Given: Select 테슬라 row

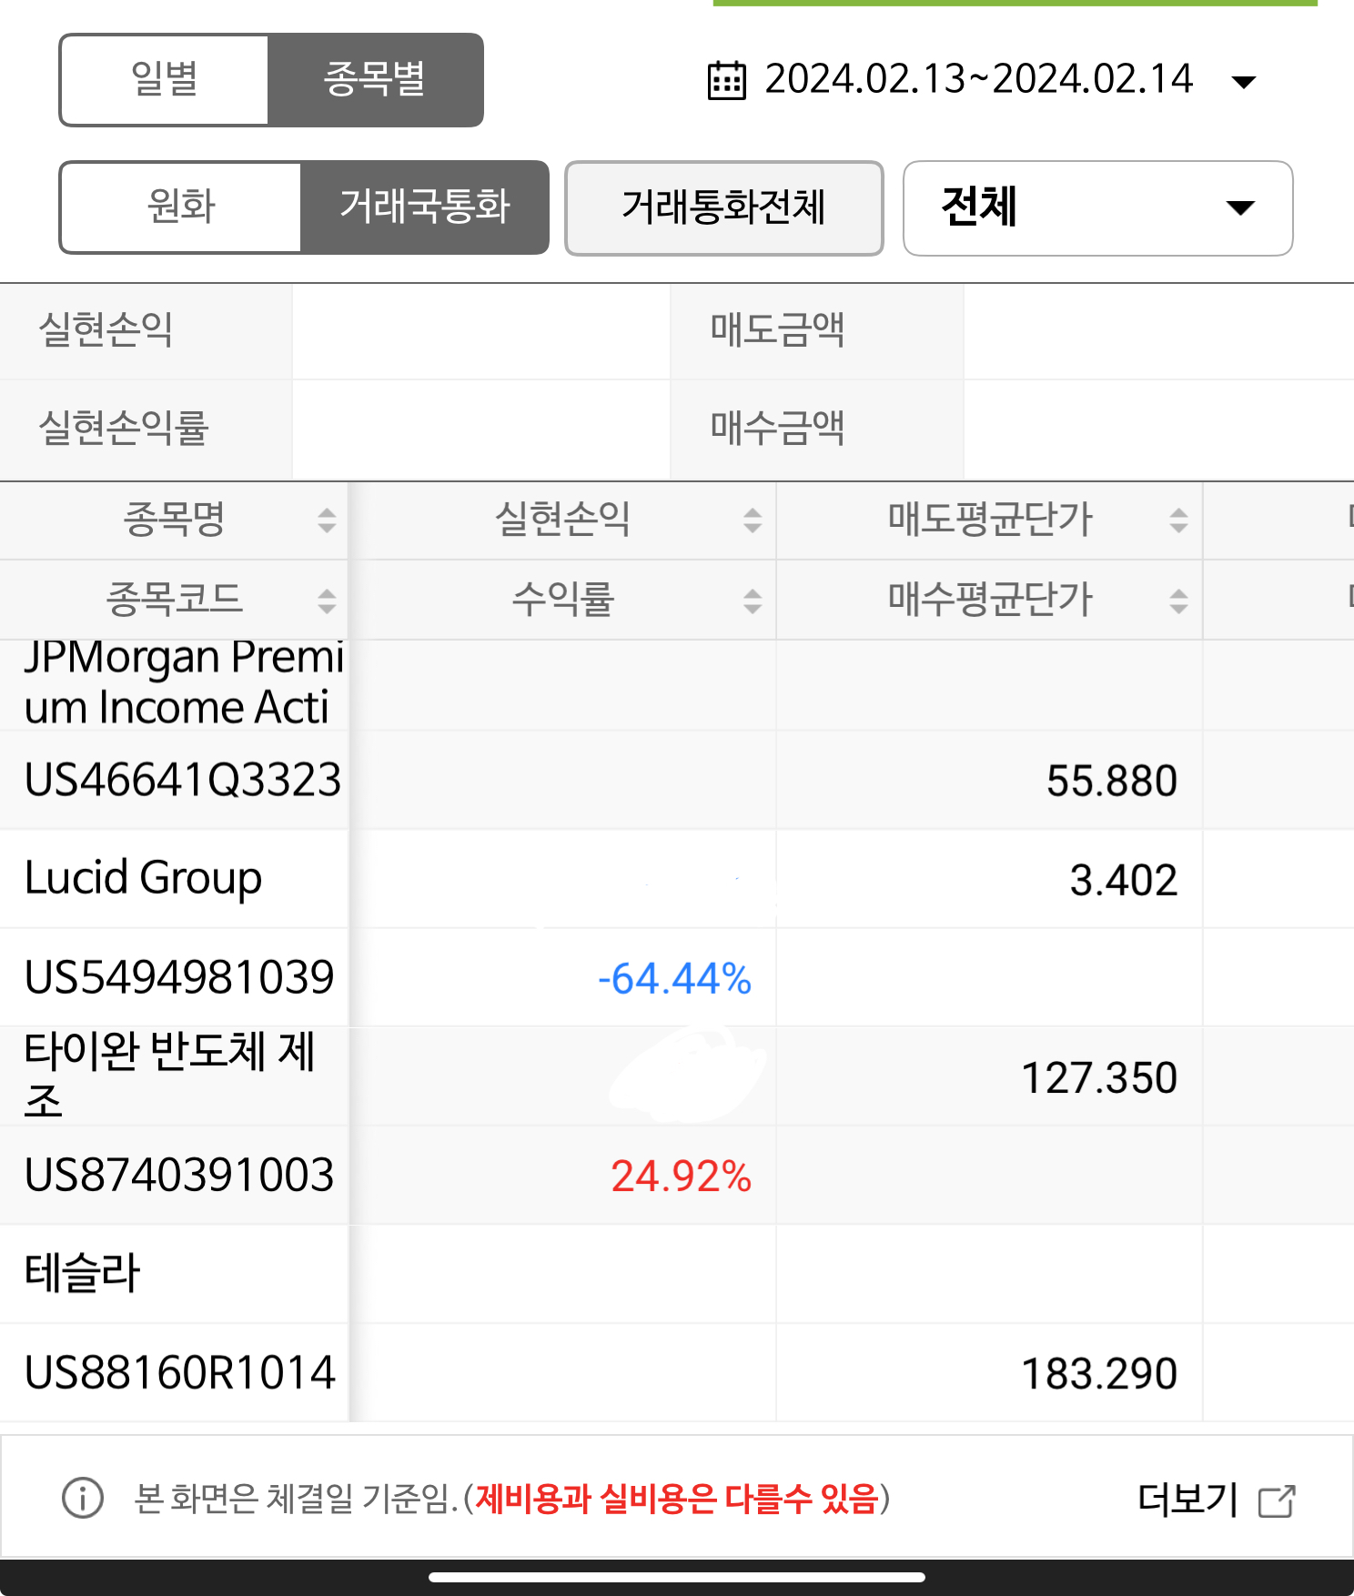Looking at the screenshot, I should click(x=82, y=1273).
